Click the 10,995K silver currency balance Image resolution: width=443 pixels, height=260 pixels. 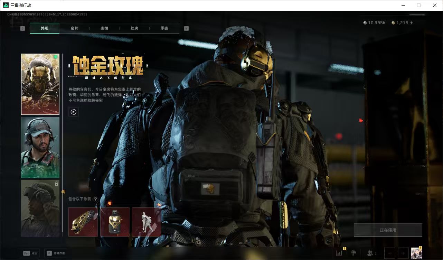tap(374, 23)
